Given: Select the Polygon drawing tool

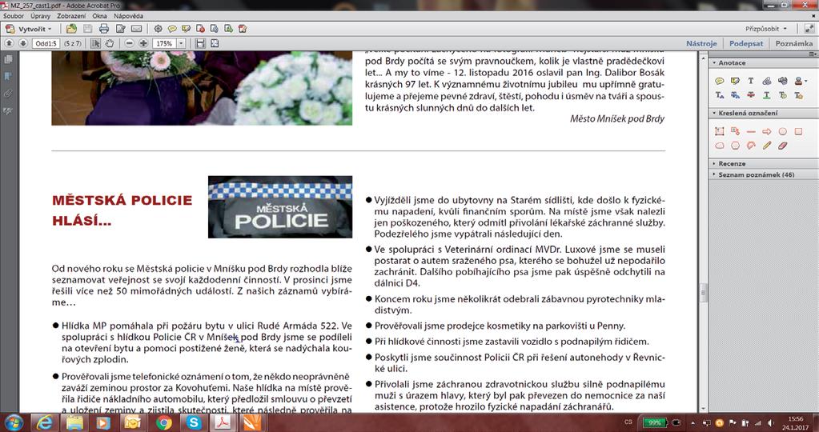Looking at the screenshot, I should tap(736, 146).
